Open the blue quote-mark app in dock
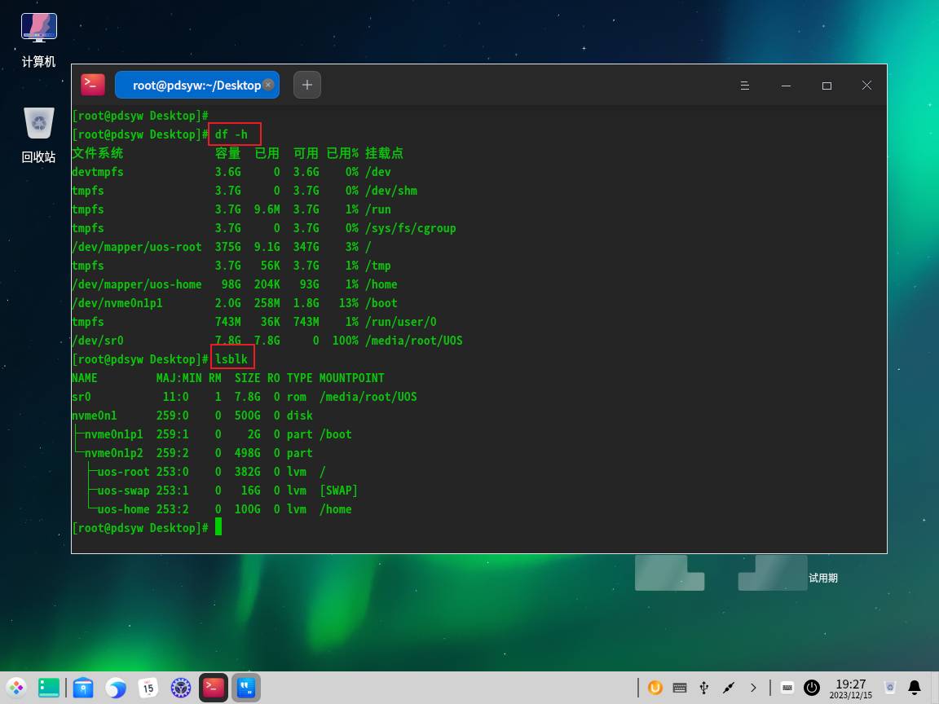The width and height of the screenshot is (939, 704). coord(245,688)
